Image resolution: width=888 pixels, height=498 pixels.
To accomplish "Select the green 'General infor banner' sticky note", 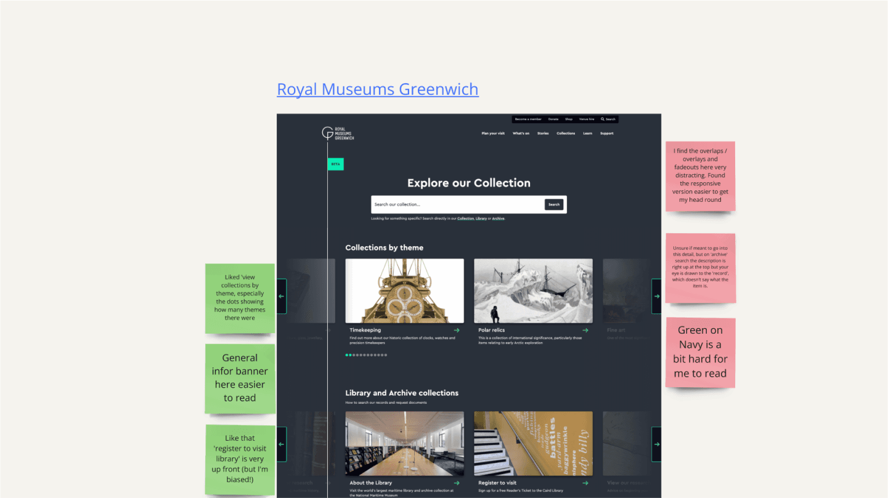I will pyautogui.click(x=240, y=378).
